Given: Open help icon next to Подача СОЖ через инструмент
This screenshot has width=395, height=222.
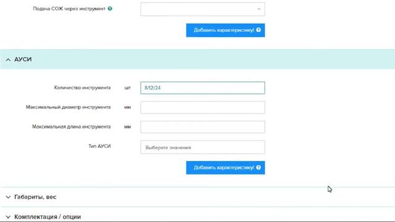Looking at the screenshot, I should (110, 9).
